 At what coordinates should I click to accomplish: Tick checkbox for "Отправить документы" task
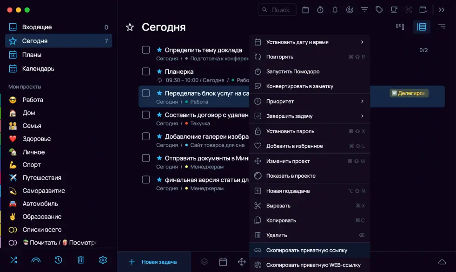[146, 158]
